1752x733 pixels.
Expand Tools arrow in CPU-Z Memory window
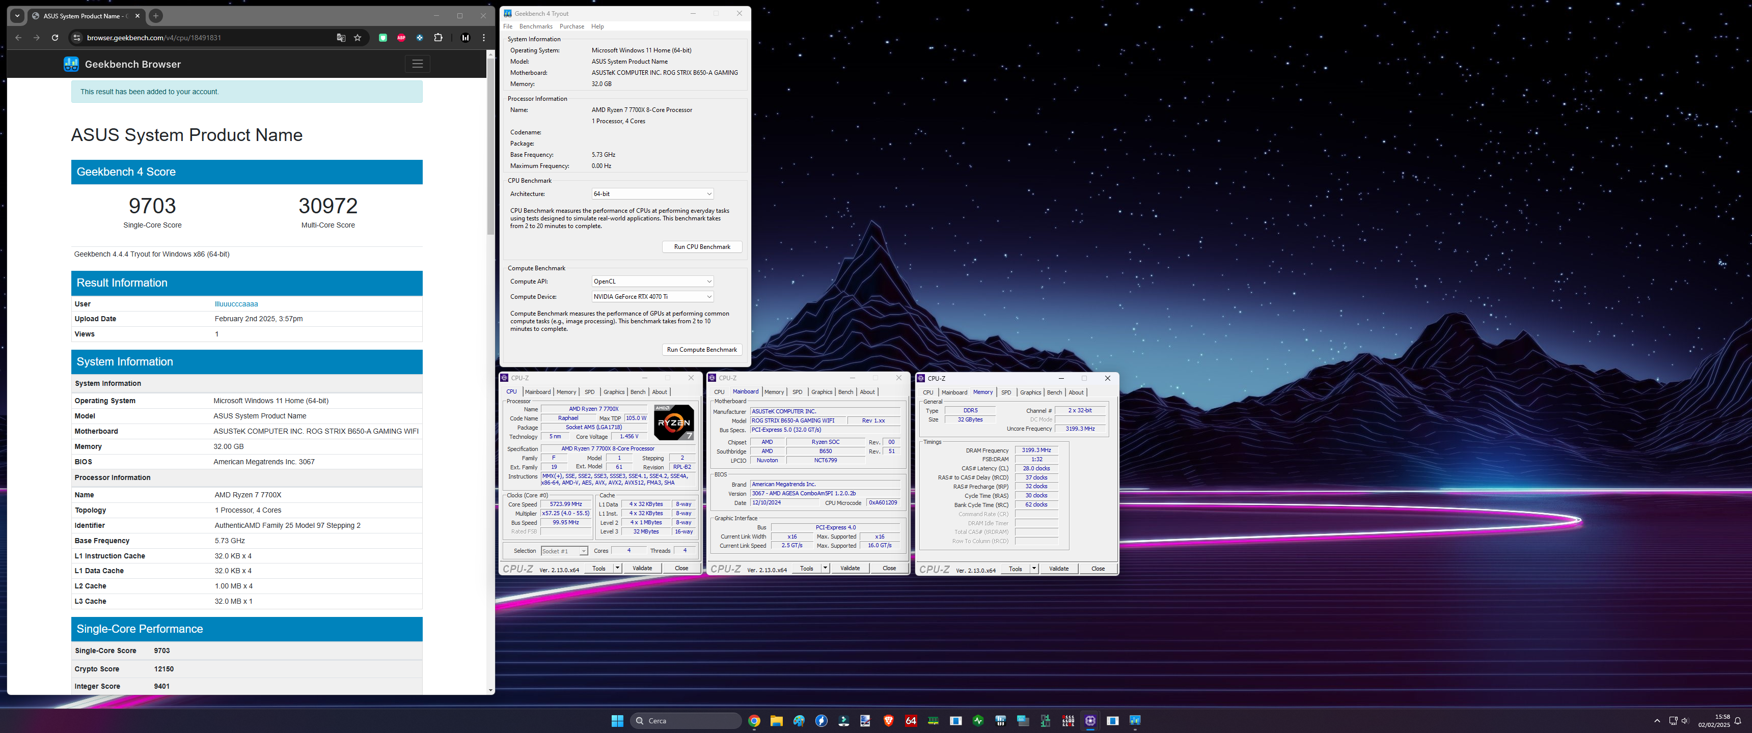click(x=1034, y=569)
